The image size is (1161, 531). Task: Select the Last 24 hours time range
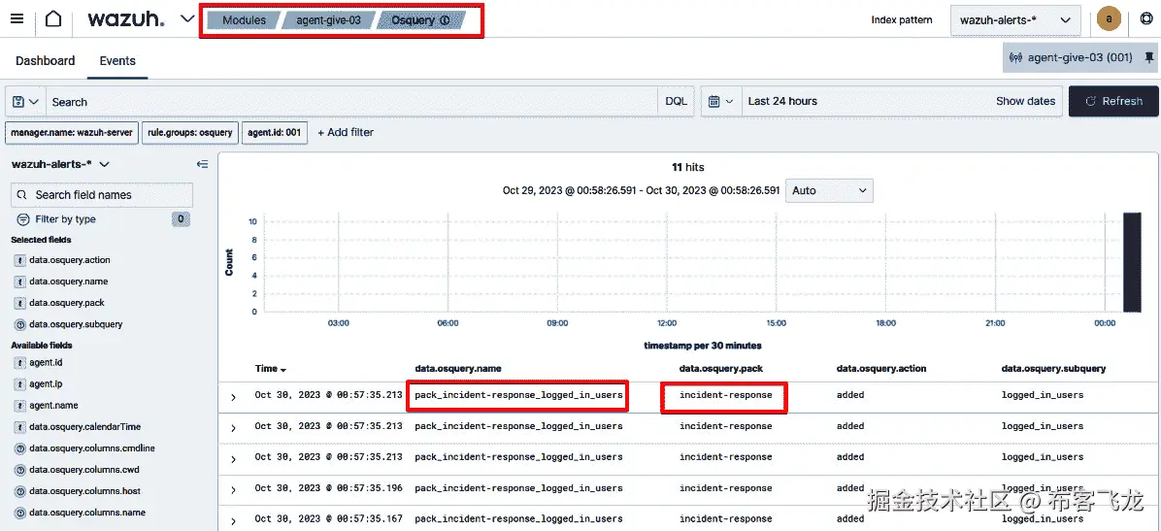tap(781, 101)
